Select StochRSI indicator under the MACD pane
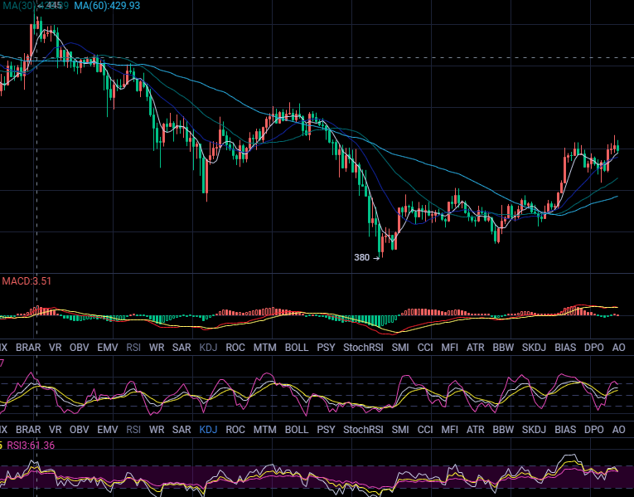This screenshot has width=634, height=497. (x=363, y=348)
